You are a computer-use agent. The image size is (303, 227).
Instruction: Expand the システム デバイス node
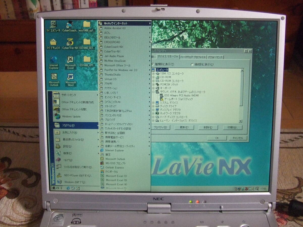[153, 103]
